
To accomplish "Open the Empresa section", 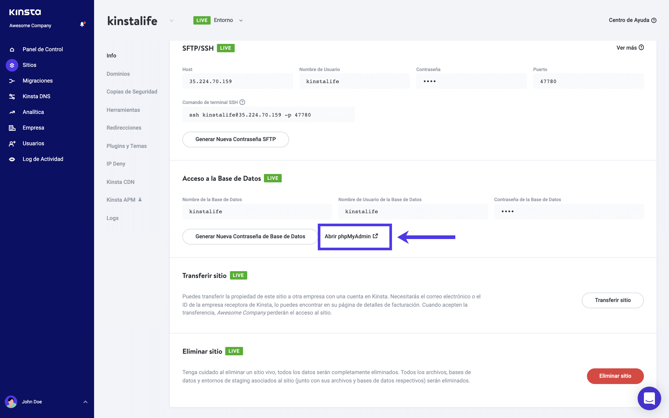I will click(x=33, y=127).
